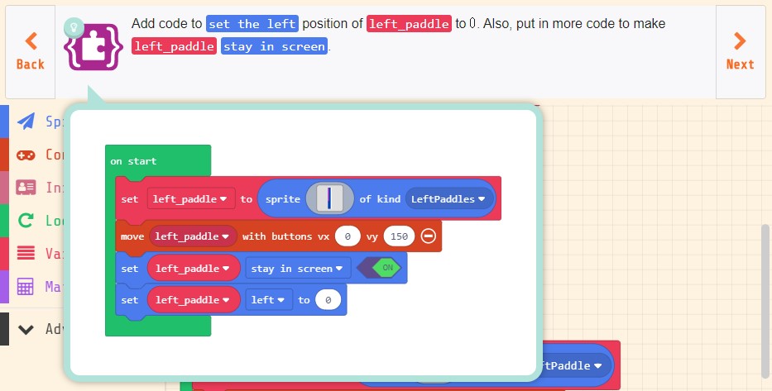The width and height of the screenshot is (772, 391).
Task: Click the 'set the left' highlighted block text
Action: tap(252, 24)
